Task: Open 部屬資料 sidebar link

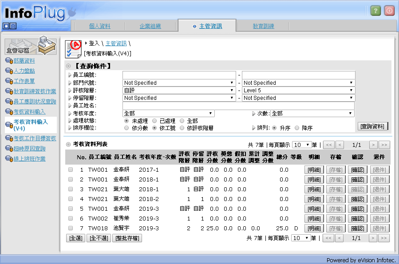Action: point(24,61)
